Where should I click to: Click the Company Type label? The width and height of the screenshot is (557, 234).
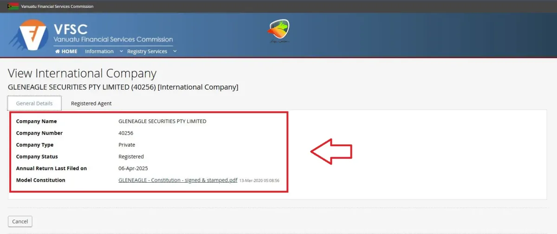coord(35,145)
